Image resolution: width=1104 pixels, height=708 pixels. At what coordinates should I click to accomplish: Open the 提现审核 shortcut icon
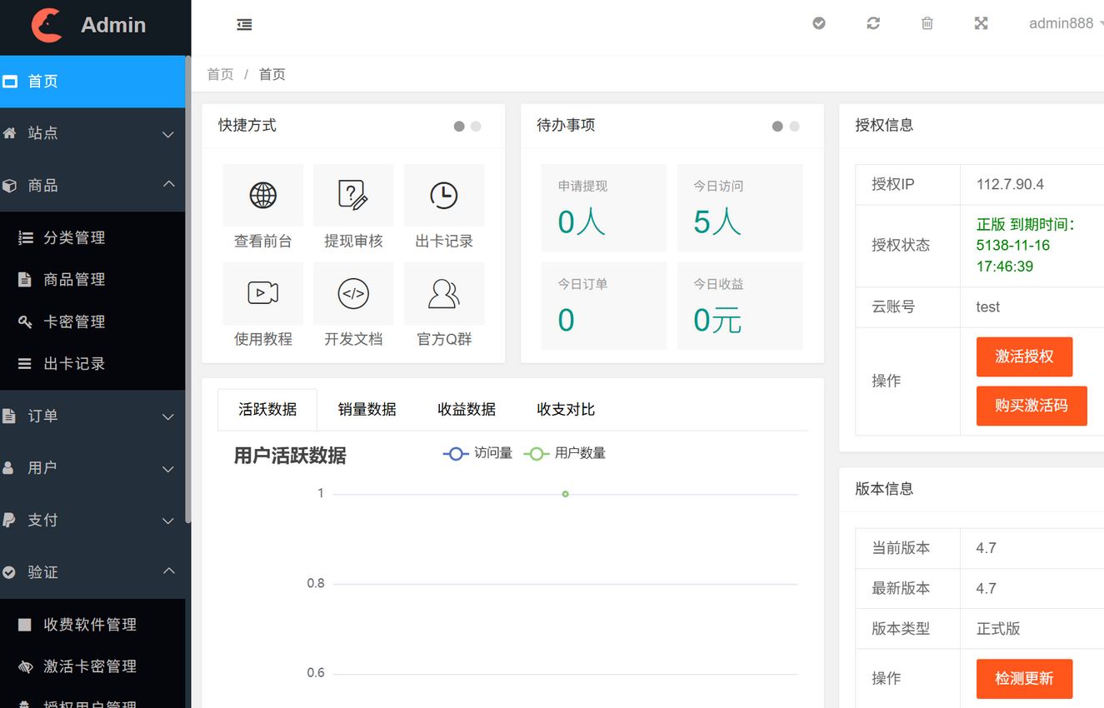(353, 195)
